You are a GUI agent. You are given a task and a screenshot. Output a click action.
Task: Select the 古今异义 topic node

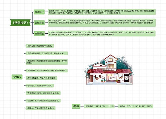[x=17, y=77]
